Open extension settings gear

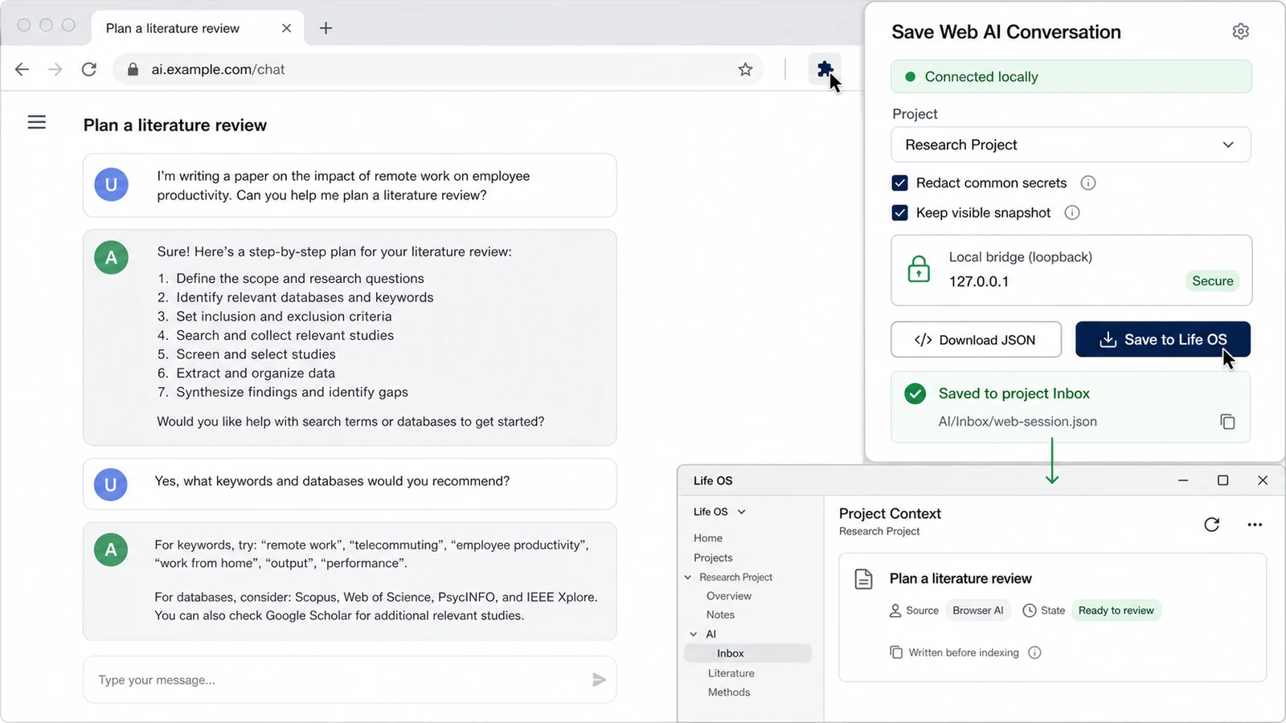(1240, 31)
